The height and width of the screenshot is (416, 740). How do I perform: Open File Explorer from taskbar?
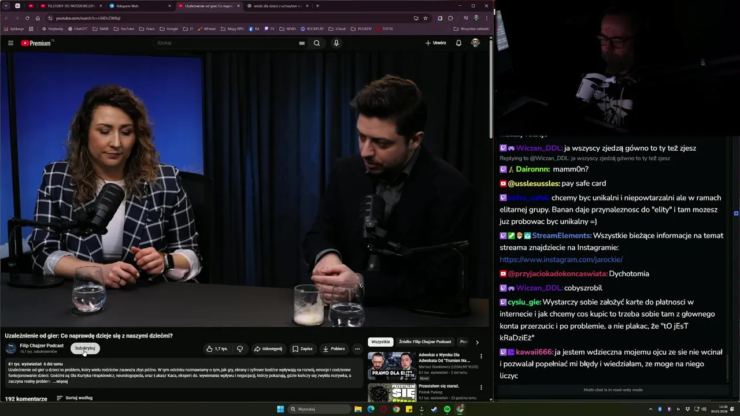tap(358, 409)
